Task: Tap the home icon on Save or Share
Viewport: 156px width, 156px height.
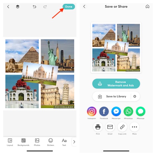Action: click(147, 6)
